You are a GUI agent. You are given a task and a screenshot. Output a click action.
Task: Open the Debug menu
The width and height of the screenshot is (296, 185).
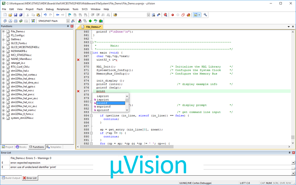coord(50,9)
